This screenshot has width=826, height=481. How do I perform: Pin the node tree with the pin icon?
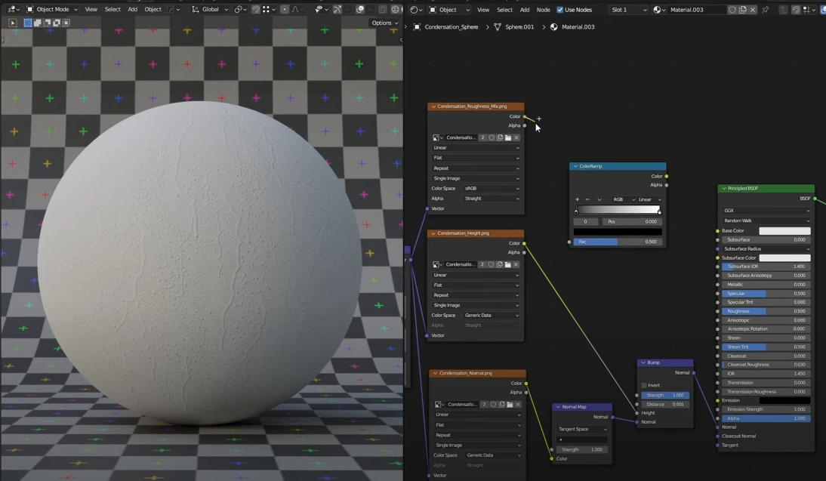pyautogui.click(x=765, y=10)
